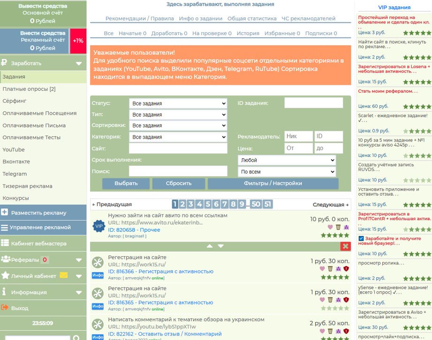
Task: Collapse the Заработать menu section arrow
Action: click(79, 64)
